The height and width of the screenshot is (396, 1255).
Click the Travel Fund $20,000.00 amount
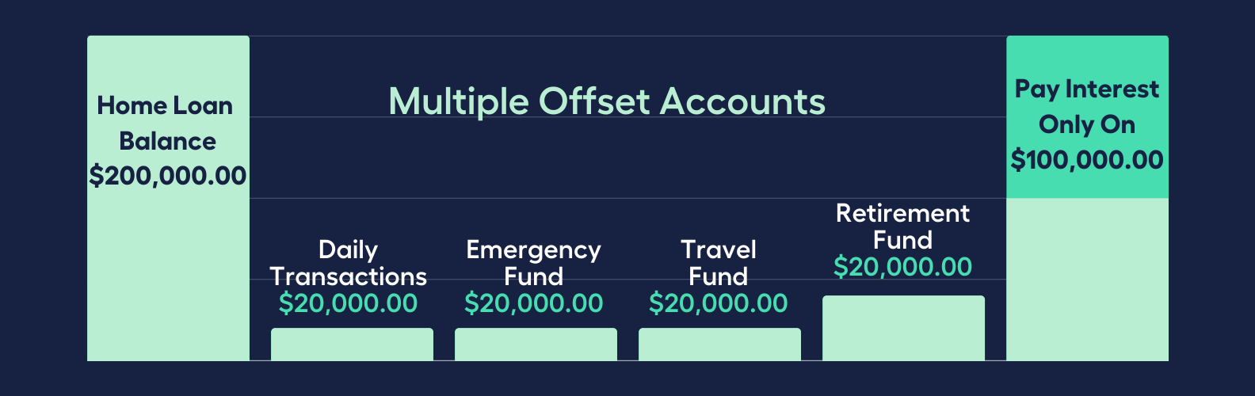click(x=719, y=303)
